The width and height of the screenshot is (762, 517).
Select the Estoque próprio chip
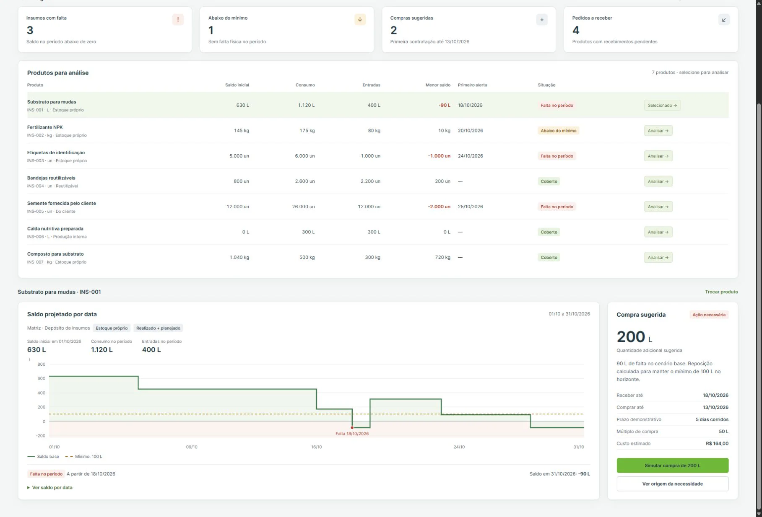[112, 328]
